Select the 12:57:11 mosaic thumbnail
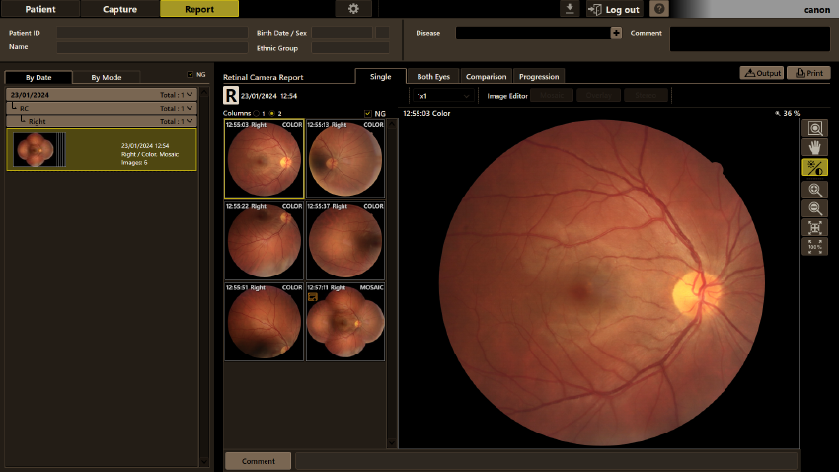 (x=345, y=322)
